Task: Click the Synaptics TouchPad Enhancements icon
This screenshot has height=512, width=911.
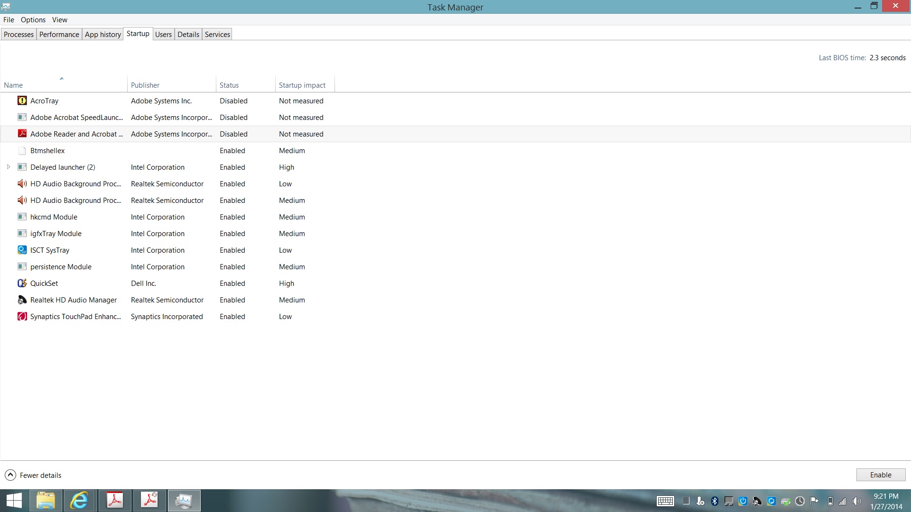Action: (x=22, y=316)
